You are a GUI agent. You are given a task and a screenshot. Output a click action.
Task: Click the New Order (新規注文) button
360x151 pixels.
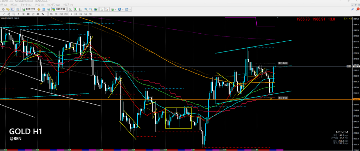(29, 9)
